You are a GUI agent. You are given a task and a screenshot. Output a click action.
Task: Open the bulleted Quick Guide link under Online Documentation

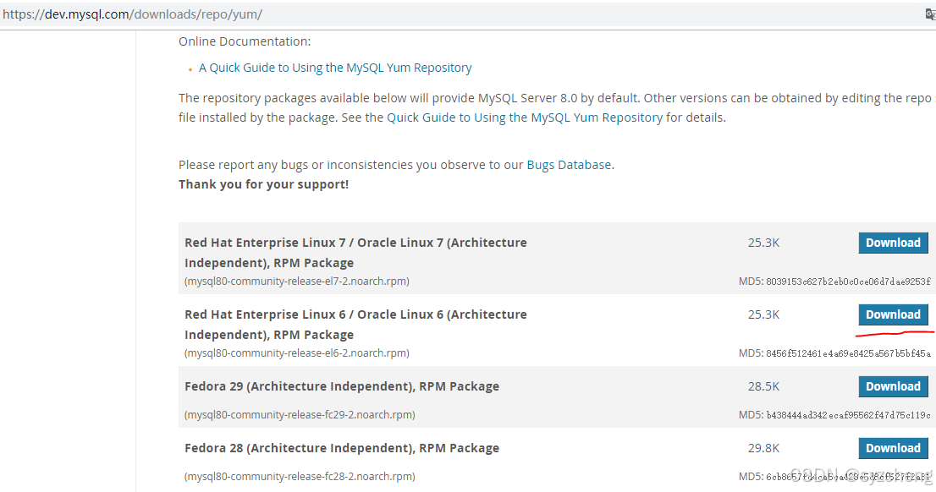tap(335, 68)
